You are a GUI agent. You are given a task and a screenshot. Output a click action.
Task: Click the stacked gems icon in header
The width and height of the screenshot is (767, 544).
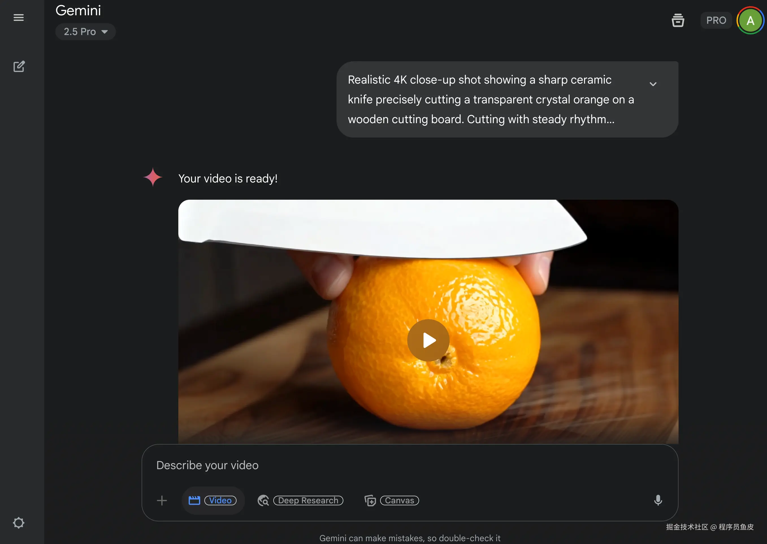(x=677, y=20)
